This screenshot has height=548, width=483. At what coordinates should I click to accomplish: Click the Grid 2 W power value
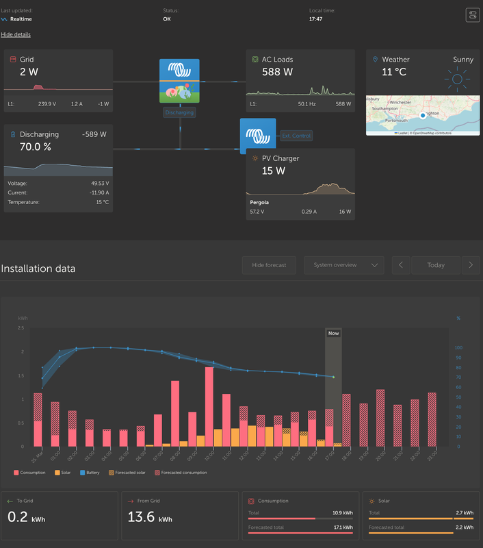coord(29,72)
